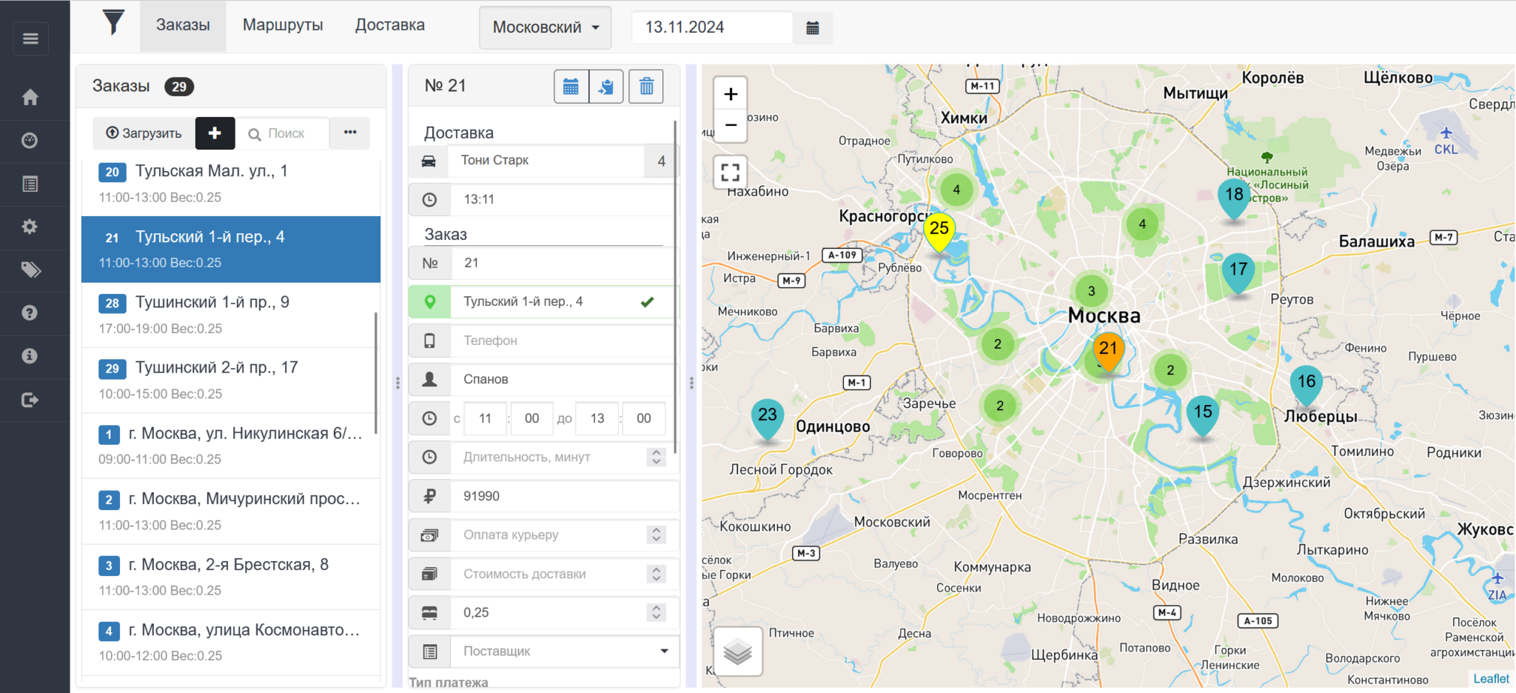Click the Телефон input field

563,341
